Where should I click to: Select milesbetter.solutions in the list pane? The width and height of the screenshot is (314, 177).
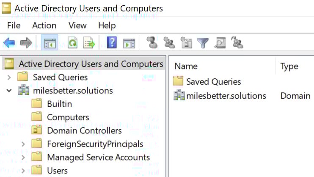click(x=226, y=96)
